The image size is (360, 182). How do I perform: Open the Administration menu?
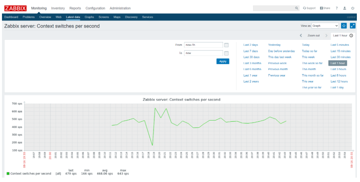pyautogui.click(x=120, y=8)
